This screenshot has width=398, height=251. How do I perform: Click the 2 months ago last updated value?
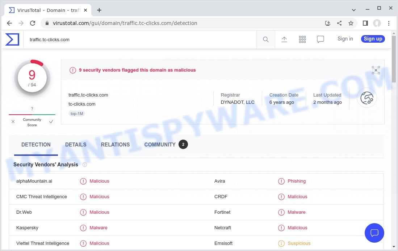[327, 102]
